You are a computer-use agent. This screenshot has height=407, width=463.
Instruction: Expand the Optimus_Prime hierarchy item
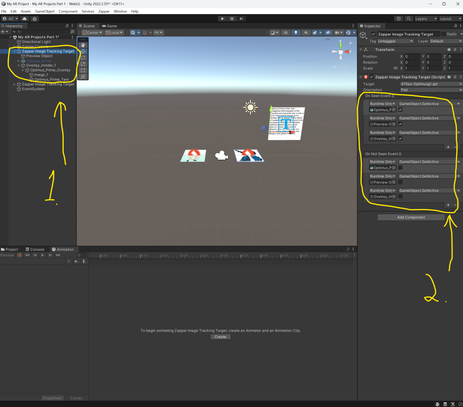[19, 61]
